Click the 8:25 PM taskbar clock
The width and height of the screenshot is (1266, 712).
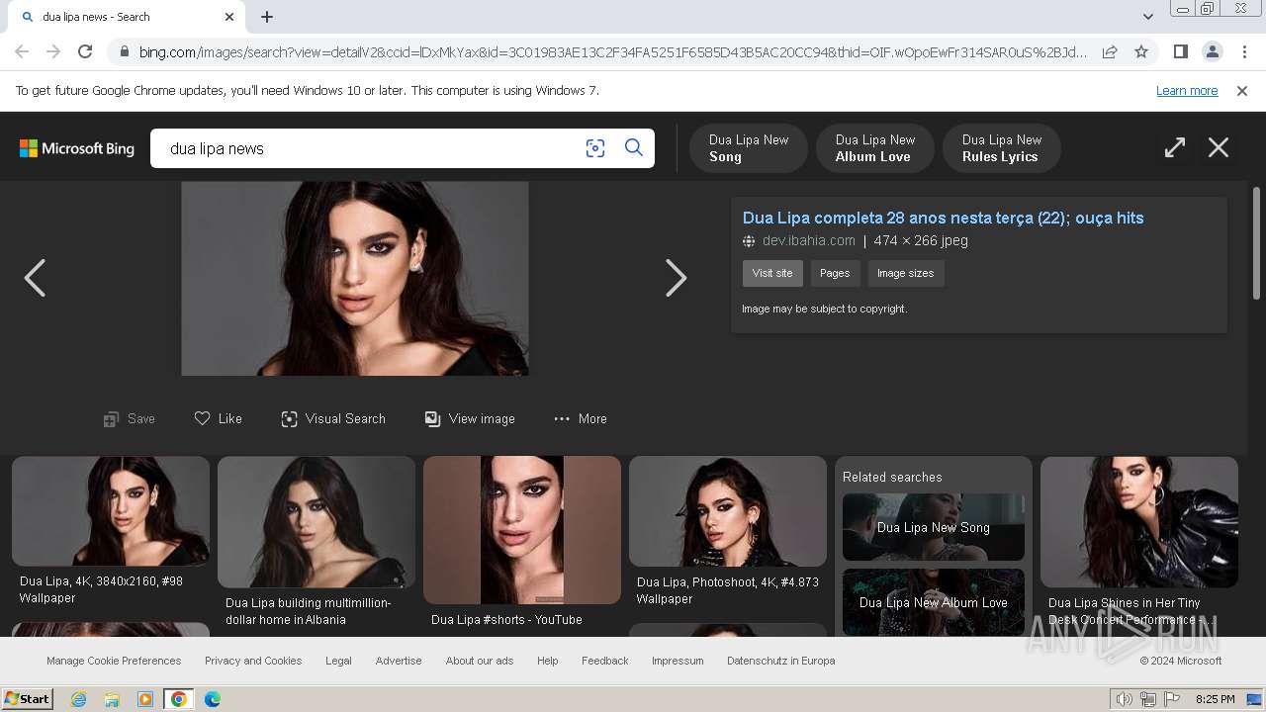[x=1215, y=699]
